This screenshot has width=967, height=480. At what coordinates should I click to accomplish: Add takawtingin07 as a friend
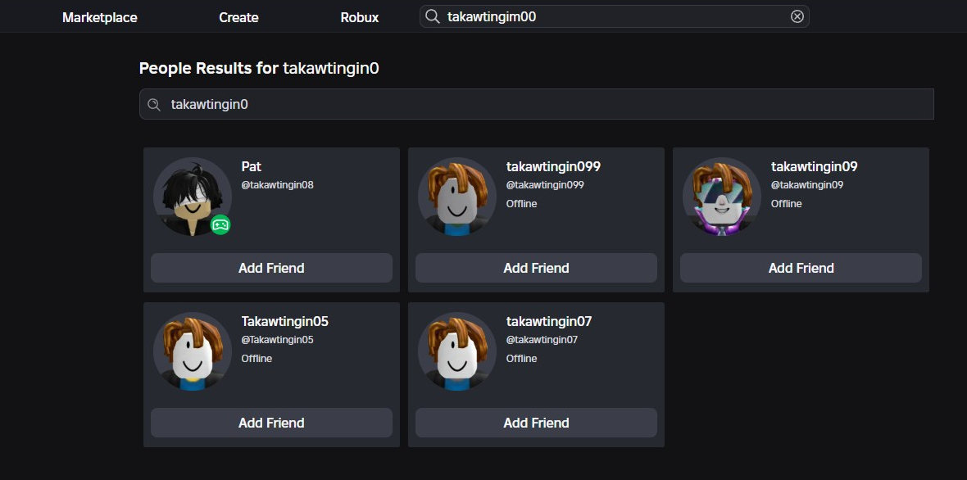tap(536, 423)
